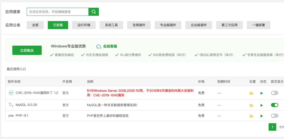Screen dimensions: 284x139
Task: Click the 软件名称 column header
Action: [14, 82]
